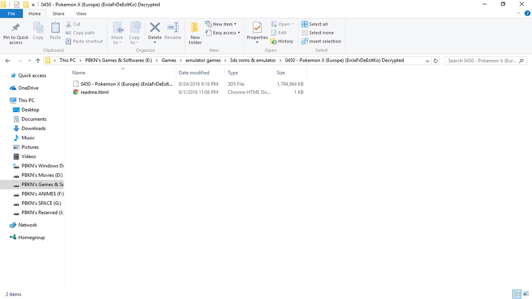The height and width of the screenshot is (299, 532).
Task: Switch to large icons view layout
Action: pos(526,294)
